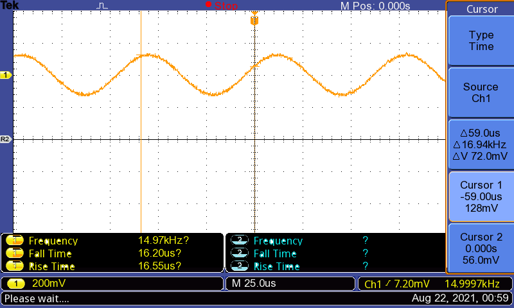Click the Tek logo in the corner
Screen dimensions: 514x308
click(10, 5)
